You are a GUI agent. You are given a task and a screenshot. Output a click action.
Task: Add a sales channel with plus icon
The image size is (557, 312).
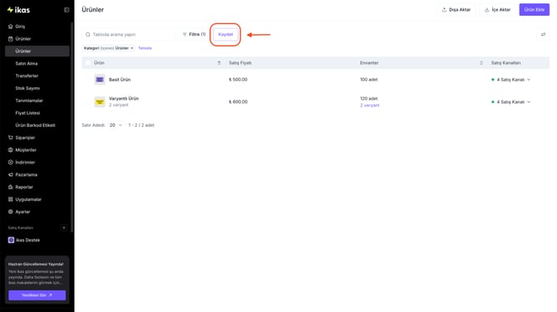pos(63,227)
